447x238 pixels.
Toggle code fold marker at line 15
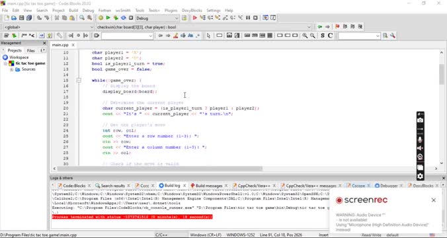point(79,81)
